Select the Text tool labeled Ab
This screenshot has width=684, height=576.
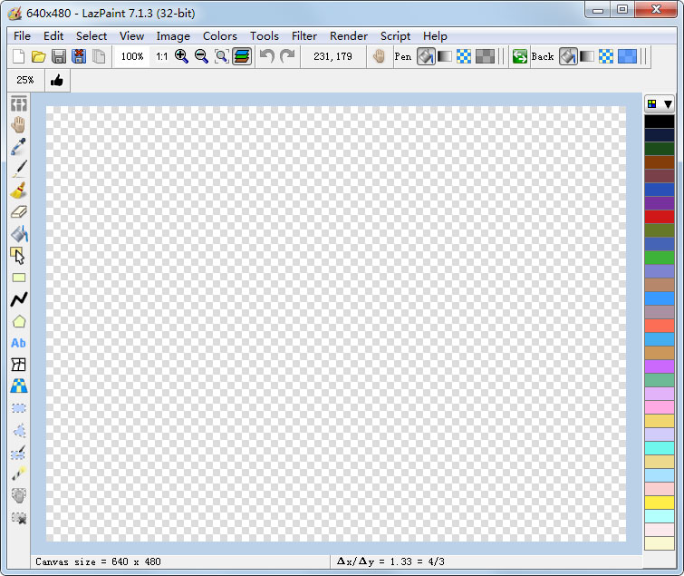[18, 343]
